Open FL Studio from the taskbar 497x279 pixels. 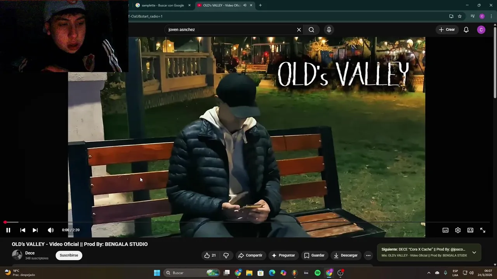pos(295,273)
